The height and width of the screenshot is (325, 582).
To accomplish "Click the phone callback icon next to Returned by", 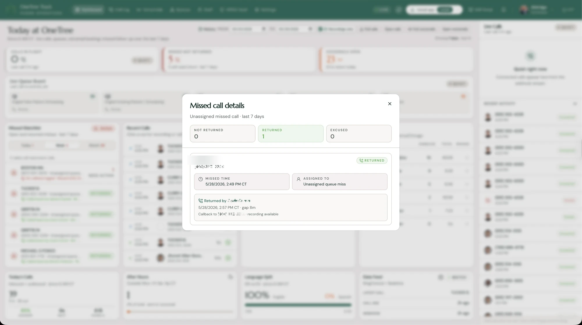I will pos(200,201).
